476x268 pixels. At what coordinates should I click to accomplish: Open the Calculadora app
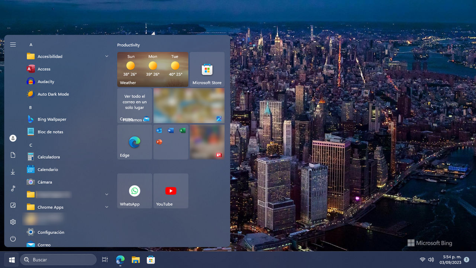68,157
